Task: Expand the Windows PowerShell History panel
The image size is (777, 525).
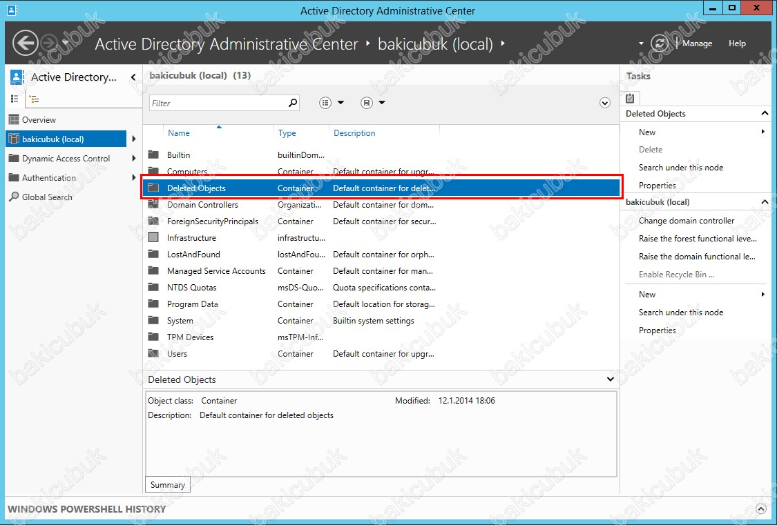Action: tap(760, 508)
